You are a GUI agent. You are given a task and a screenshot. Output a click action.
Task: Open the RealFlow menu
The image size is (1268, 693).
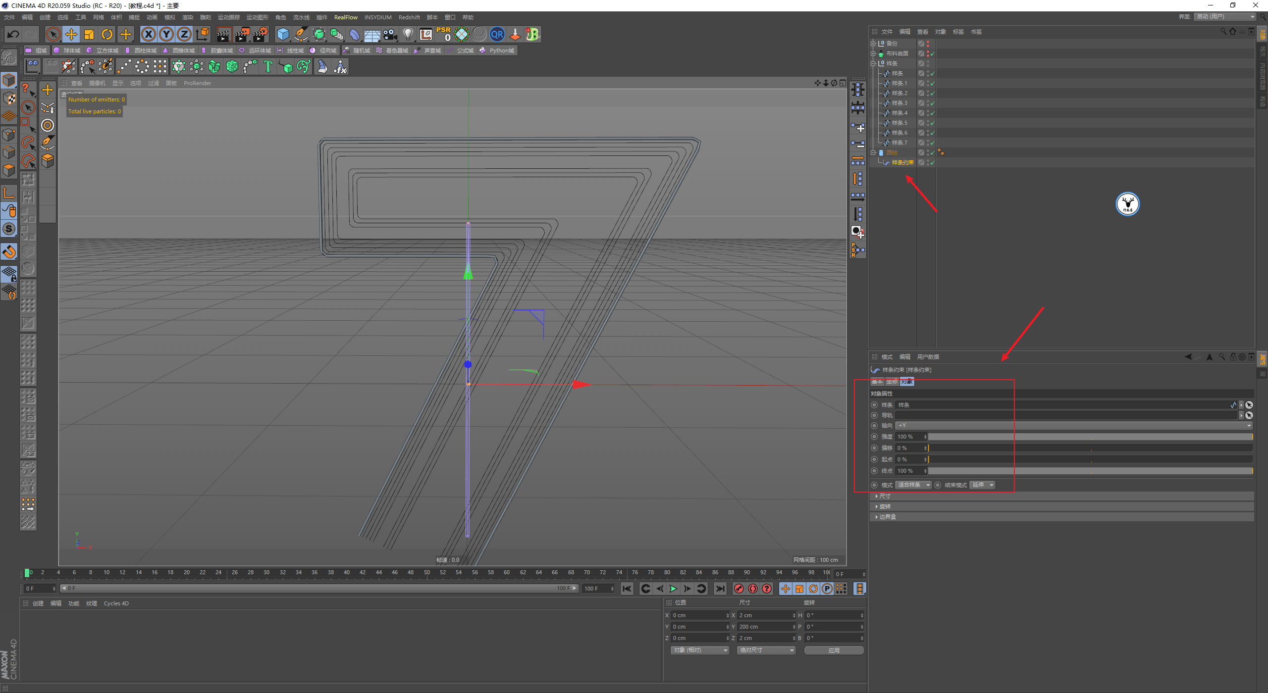coord(345,17)
